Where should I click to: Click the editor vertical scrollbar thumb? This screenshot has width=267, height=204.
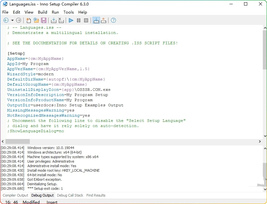tap(265, 50)
